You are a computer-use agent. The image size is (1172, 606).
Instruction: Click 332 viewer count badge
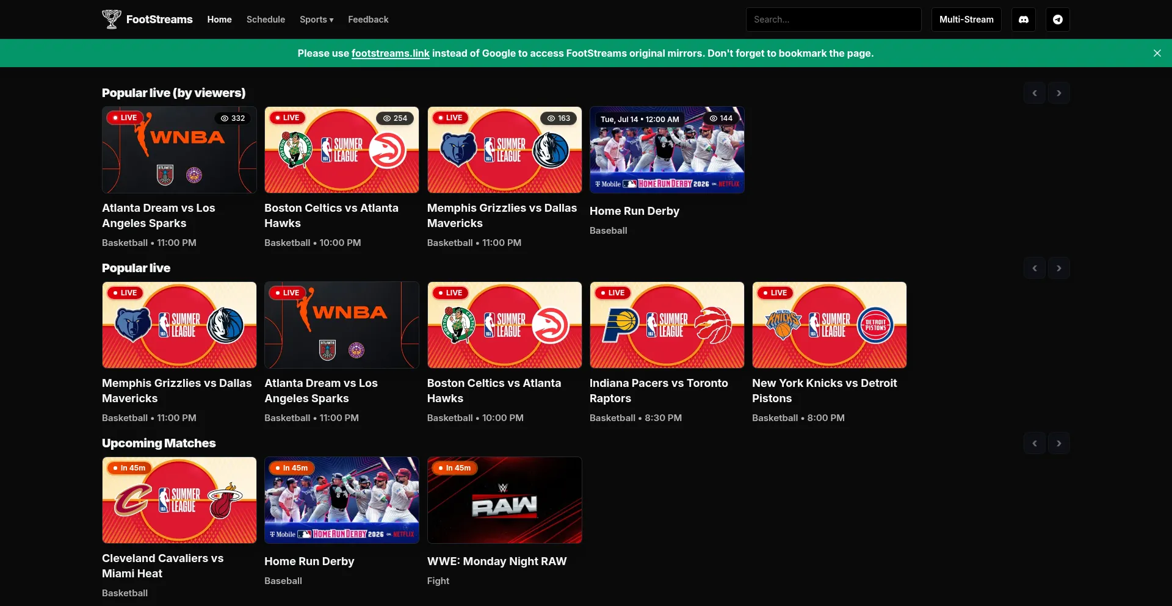tap(233, 118)
